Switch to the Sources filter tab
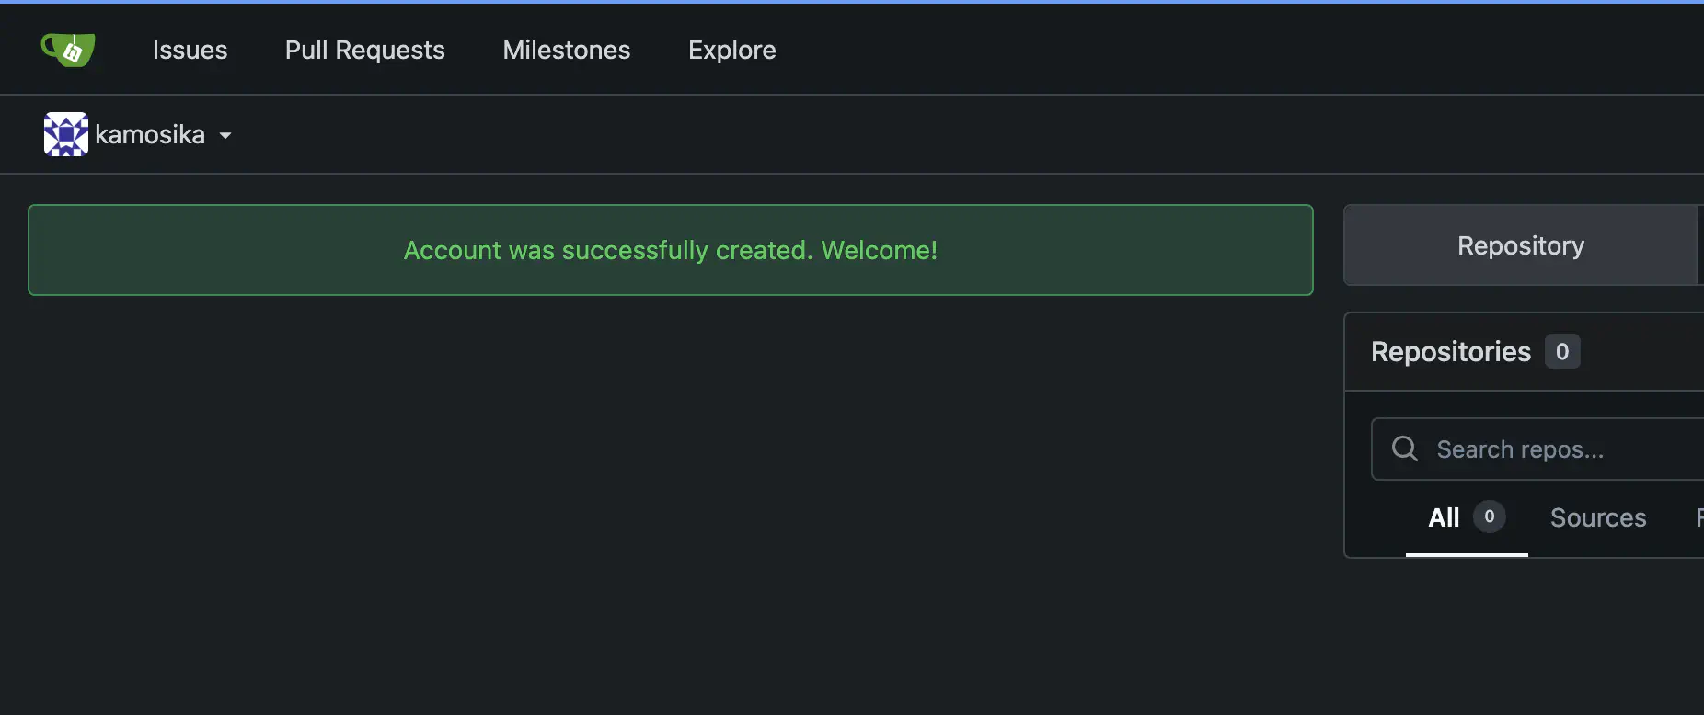 click(1597, 517)
